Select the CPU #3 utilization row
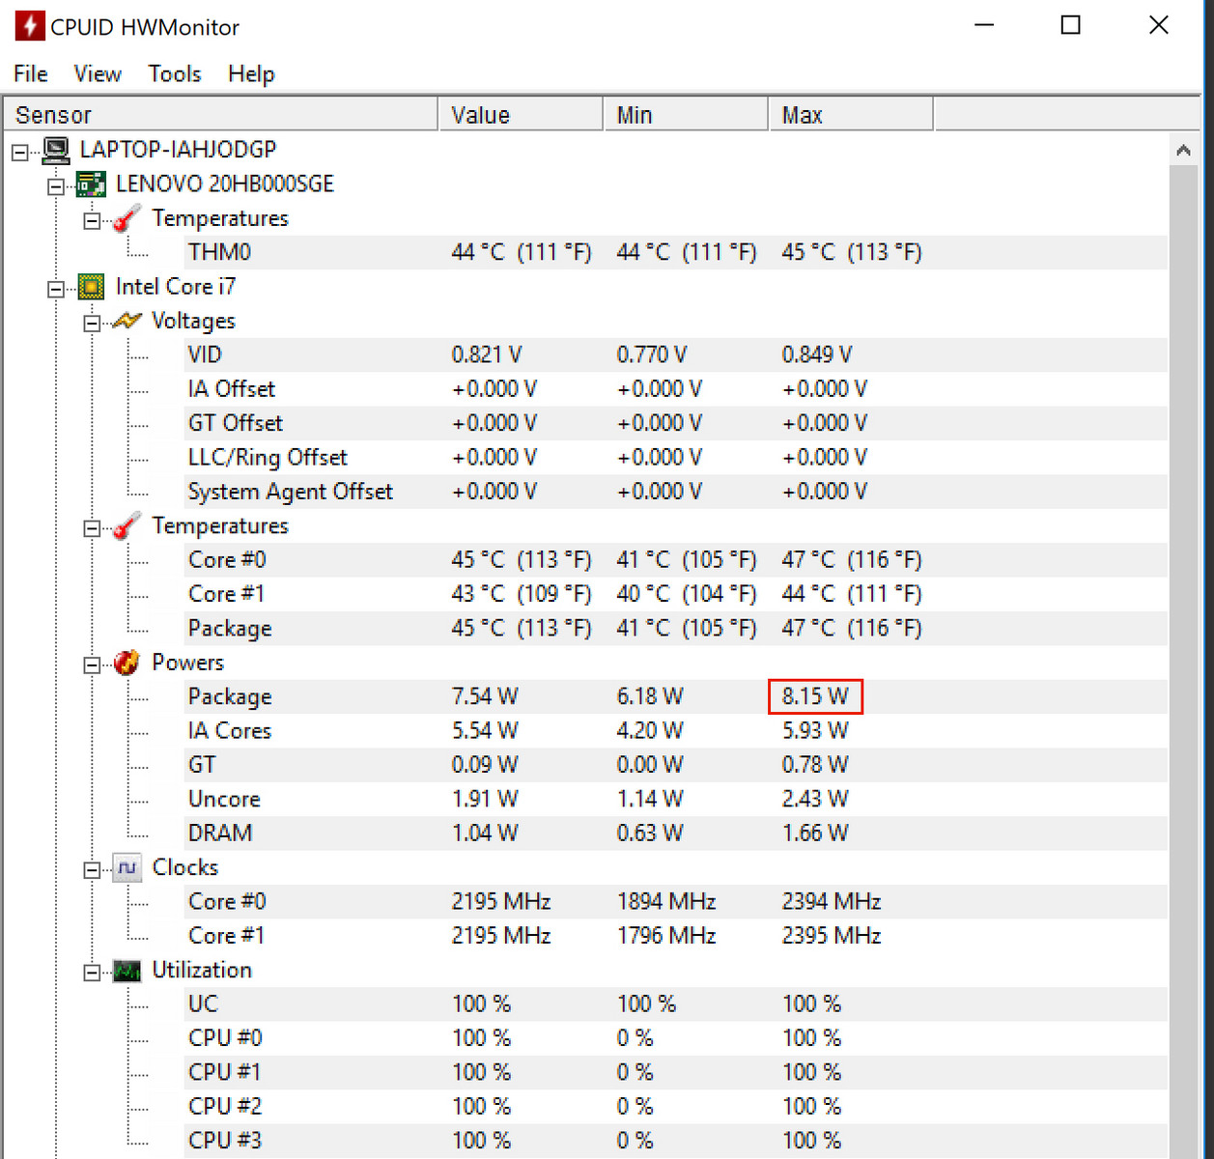The image size is (1214, 1159). tap(676, 1141)
